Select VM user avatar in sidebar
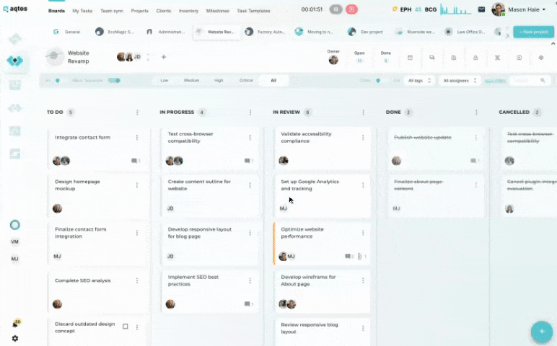This screenshot has width=557, height=346. (14, 241)
